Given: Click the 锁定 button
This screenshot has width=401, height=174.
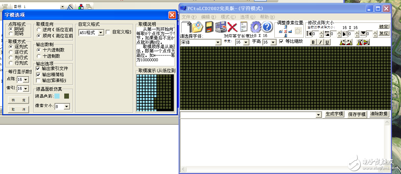Looking at the screenshot, I should (384, 26).
